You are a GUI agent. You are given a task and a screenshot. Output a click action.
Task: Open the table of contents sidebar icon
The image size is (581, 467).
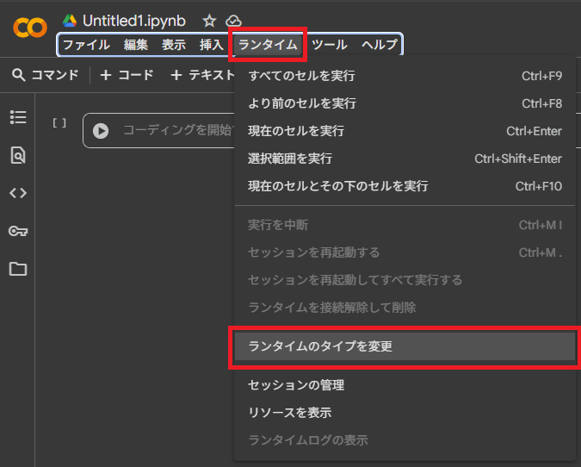click(x=18, y=117)
